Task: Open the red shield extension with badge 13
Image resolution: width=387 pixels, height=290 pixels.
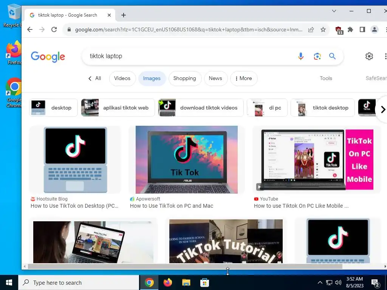Action: tap(339, 30)
